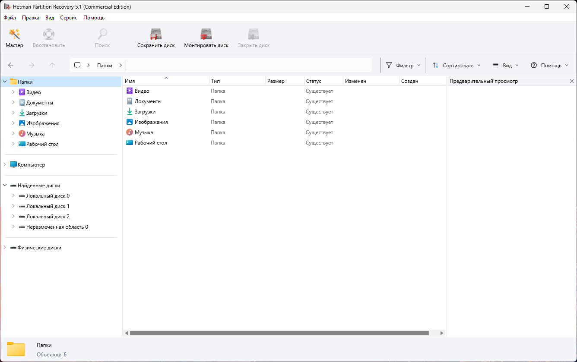Open the Помощь dropdown at right

coord(550,66)
